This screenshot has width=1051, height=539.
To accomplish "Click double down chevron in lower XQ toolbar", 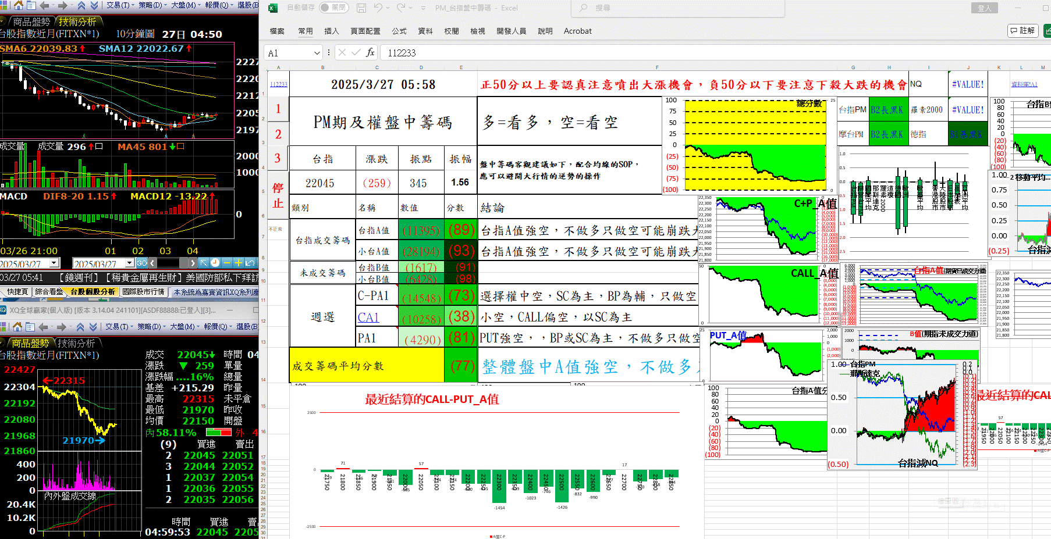I will coord(93,327).
